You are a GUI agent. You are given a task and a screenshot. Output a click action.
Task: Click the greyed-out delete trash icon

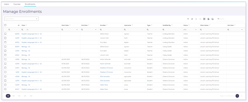coord(196,19)
